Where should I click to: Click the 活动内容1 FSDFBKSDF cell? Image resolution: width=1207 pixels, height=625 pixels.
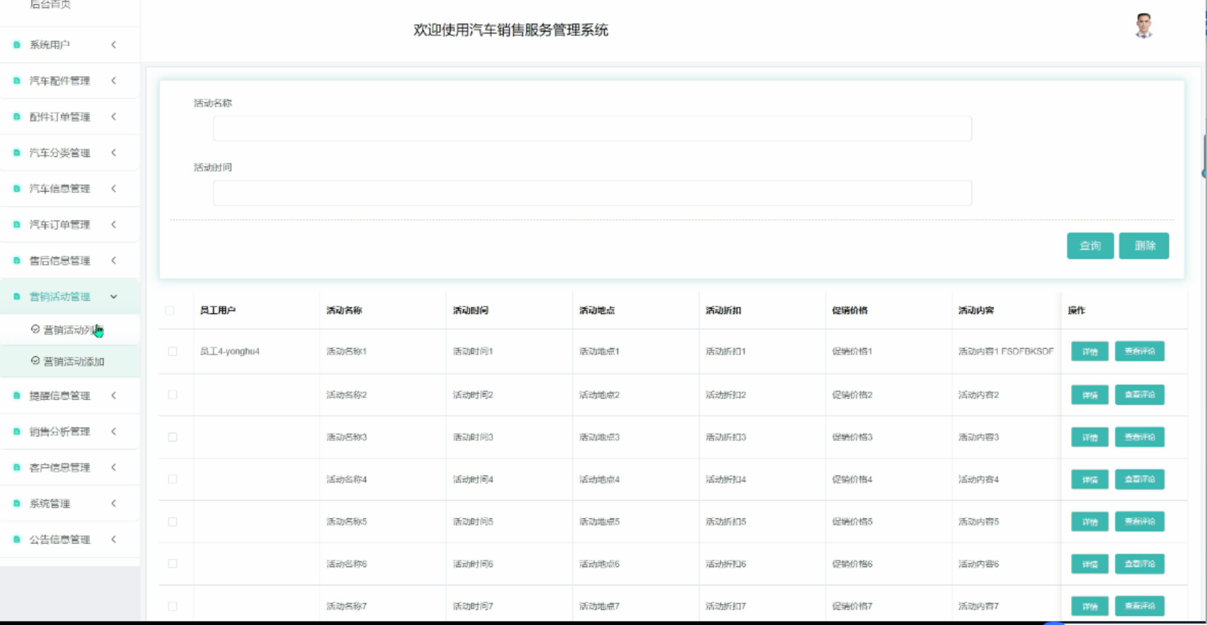tap(1006, 352)
